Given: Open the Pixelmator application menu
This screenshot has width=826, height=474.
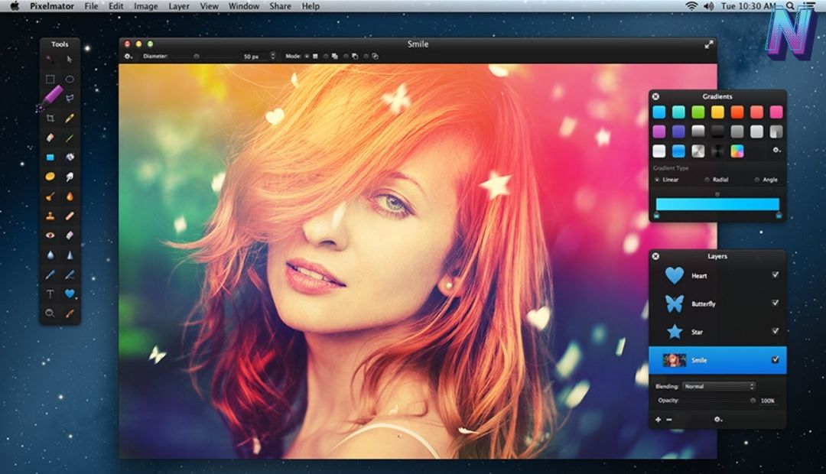Looking at the screenshot, I should click(x=52, y=6).
